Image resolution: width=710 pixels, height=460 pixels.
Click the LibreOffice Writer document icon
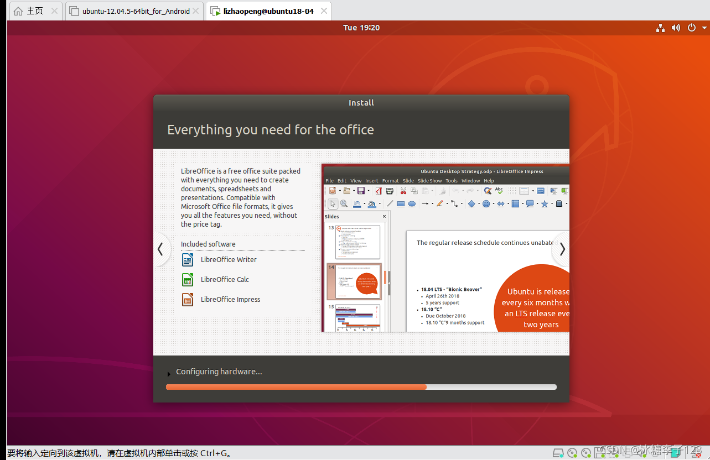(x=188, y=260)
